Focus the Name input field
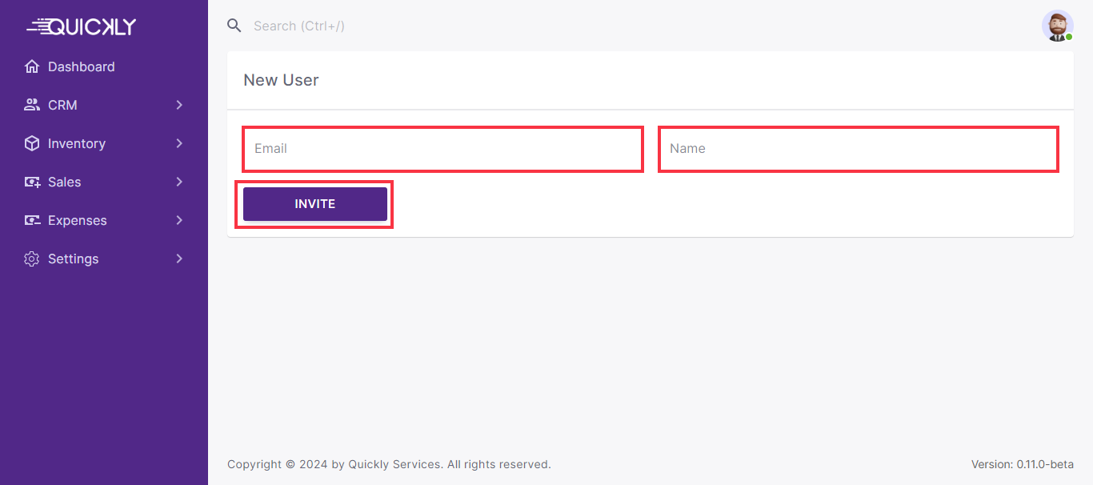Viewport: 1093px width, 485px height. click(x=858, y=148)
